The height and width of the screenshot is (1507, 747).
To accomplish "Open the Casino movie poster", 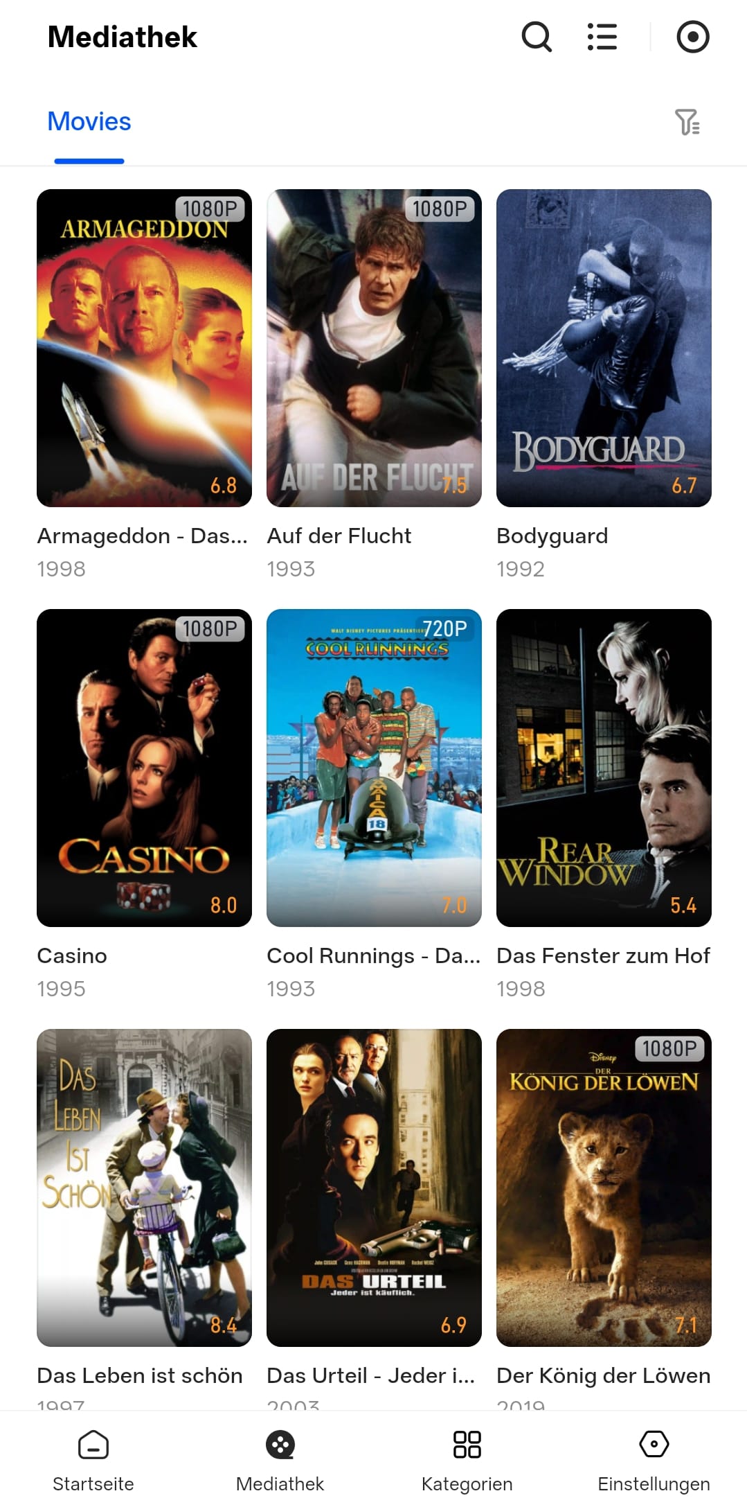I will pos(144,768).
